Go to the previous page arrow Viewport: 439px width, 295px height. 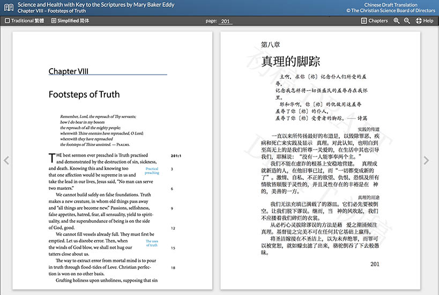click(x=6, y=160)
